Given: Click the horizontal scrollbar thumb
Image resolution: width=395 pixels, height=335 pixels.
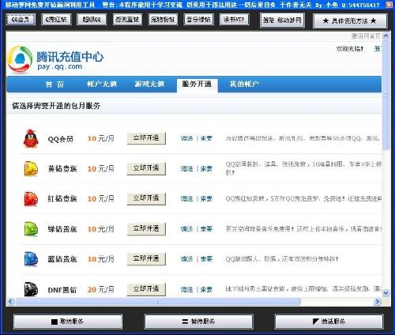Looking at the screenshot, I should (x=157, y=301).
